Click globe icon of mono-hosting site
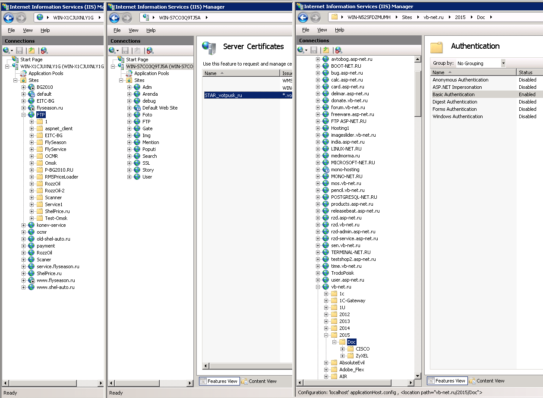This screenshot has height=398, width=543. click(326, 169)
